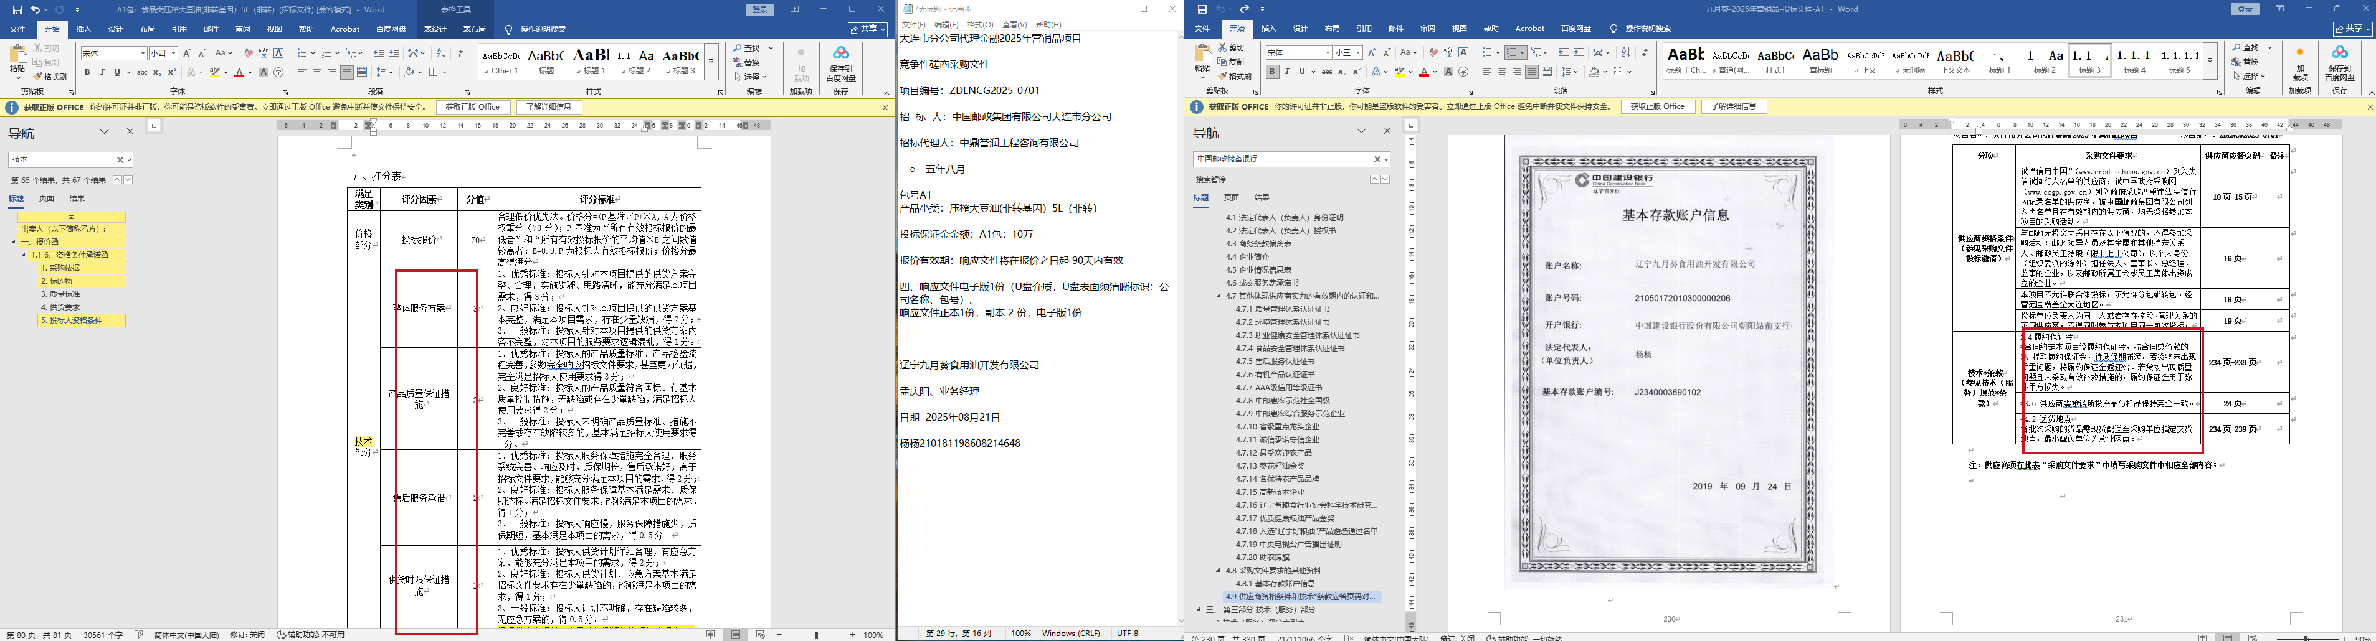The height and width of the screenshot is (641, 2376).
Task: Open the font size dropdown in left Word
Action: 173,54
